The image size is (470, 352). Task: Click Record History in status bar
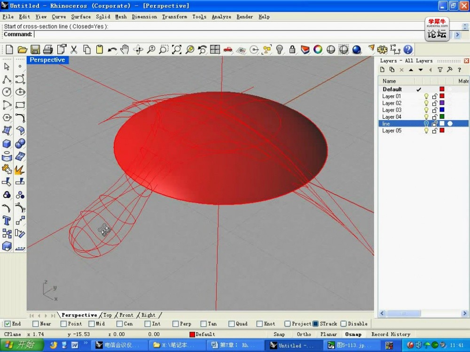tap(391, 334)
